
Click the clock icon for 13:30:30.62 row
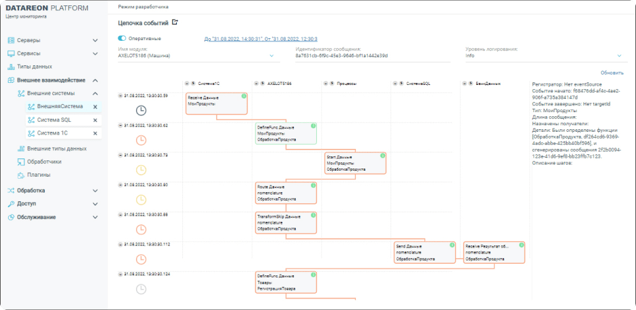[x=141, y=140]
